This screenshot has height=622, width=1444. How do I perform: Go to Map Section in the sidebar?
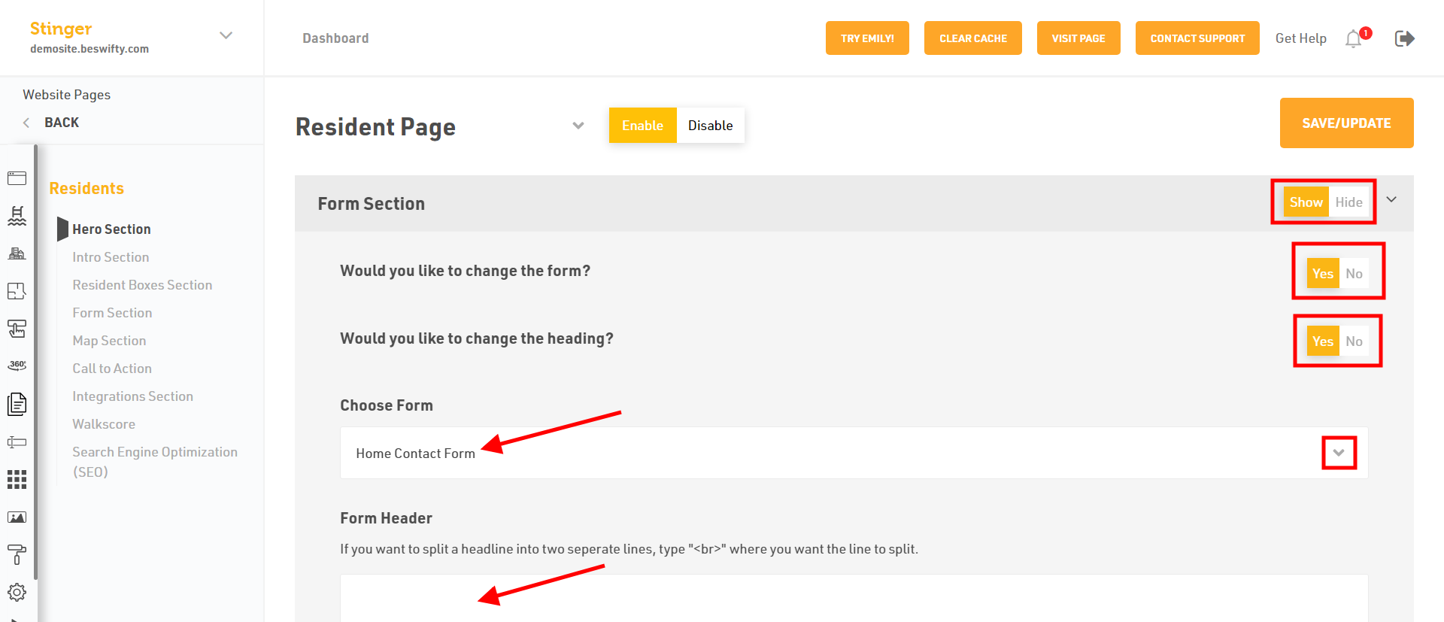point(109,341)
